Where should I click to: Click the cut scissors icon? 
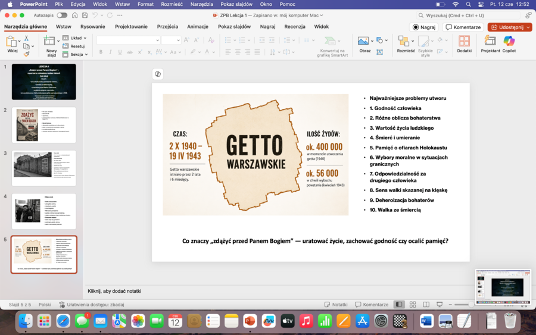coord(26,38)
